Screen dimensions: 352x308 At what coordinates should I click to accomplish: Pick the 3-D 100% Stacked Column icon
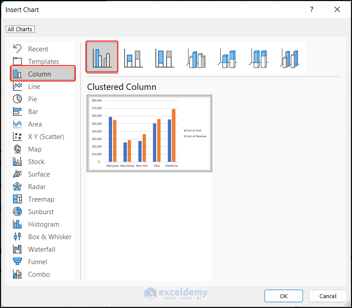click(259, 59)
